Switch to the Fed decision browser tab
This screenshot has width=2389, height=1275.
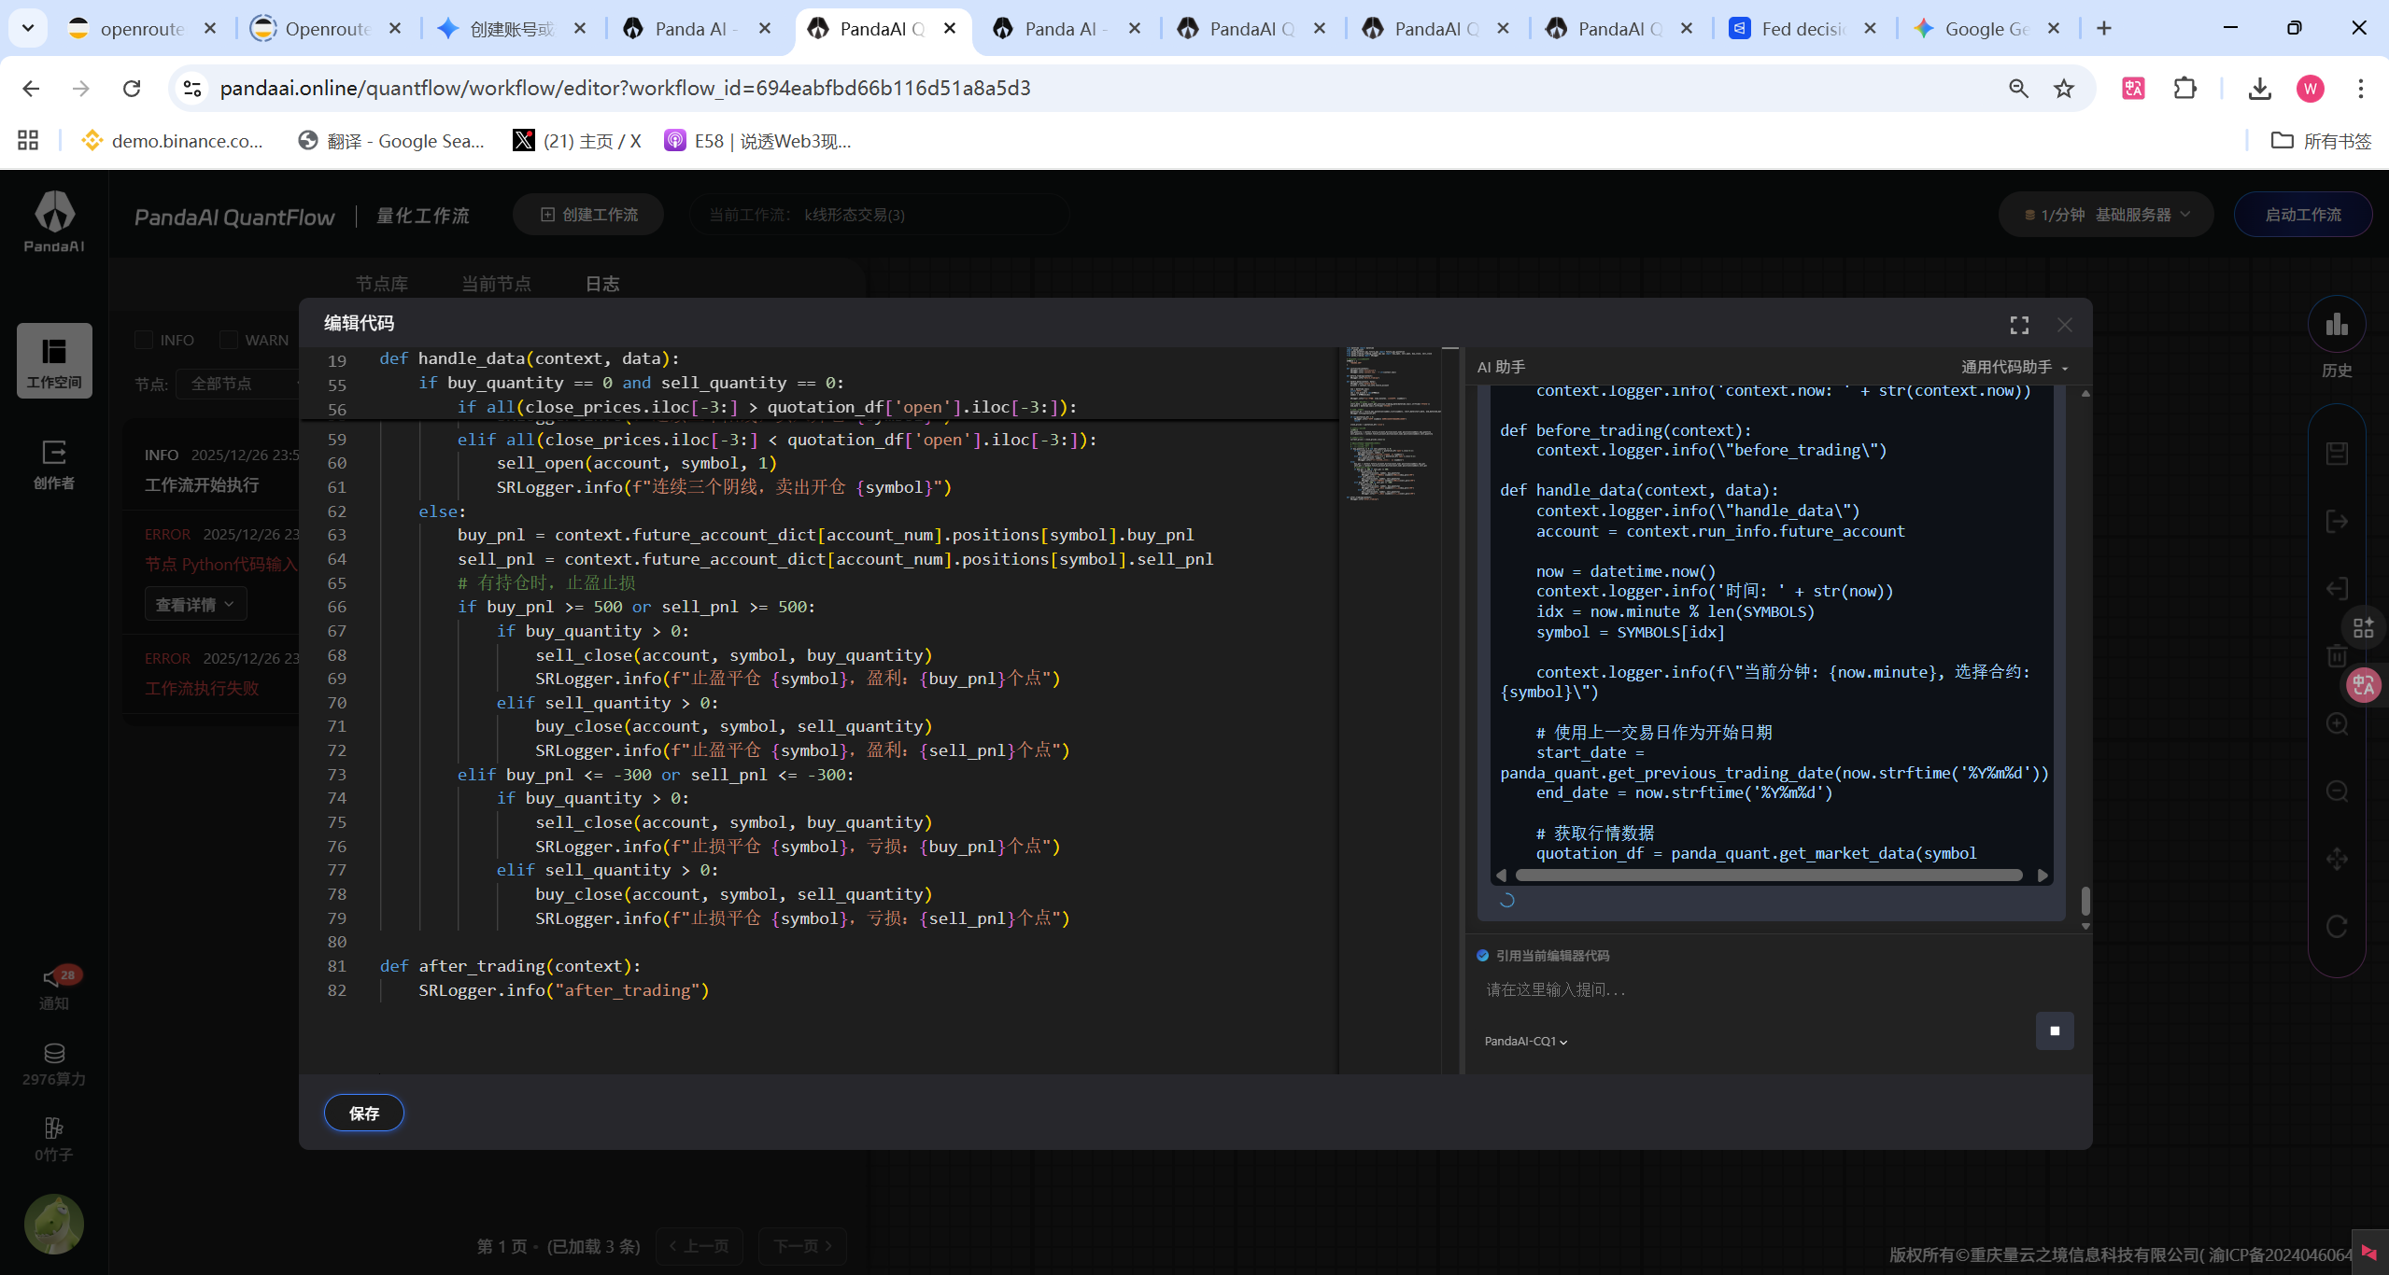(1802, 29)
